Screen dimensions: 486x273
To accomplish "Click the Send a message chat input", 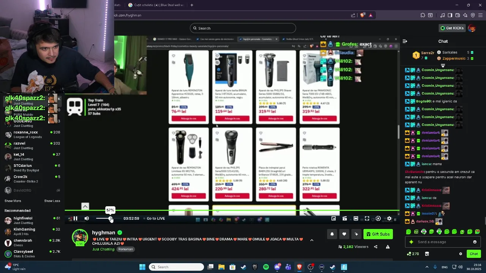I will [x=443, y=242].
